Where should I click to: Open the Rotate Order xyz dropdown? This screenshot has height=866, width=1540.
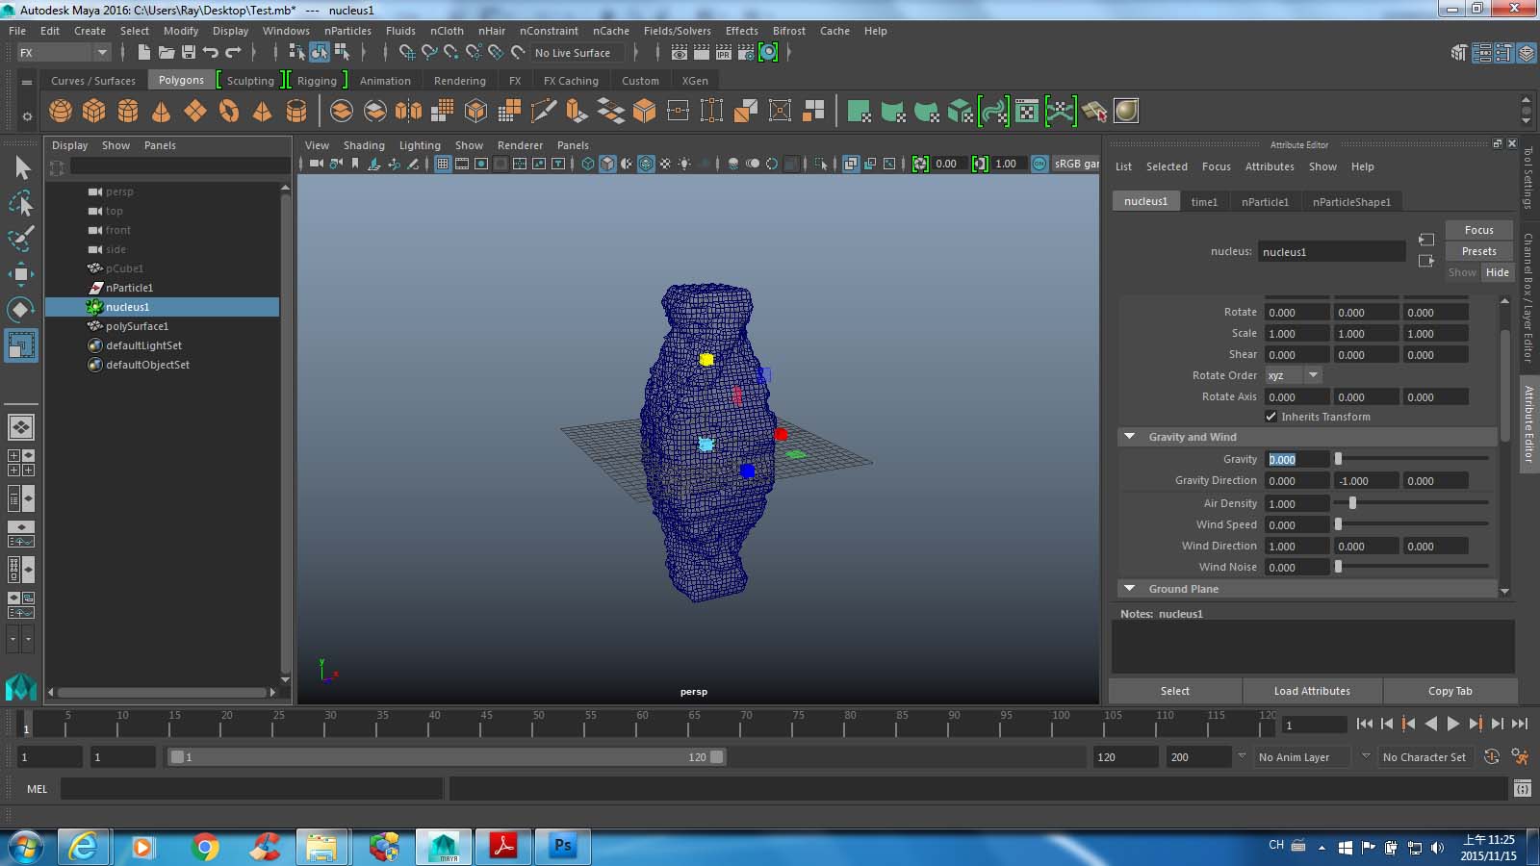(1312, 374)
